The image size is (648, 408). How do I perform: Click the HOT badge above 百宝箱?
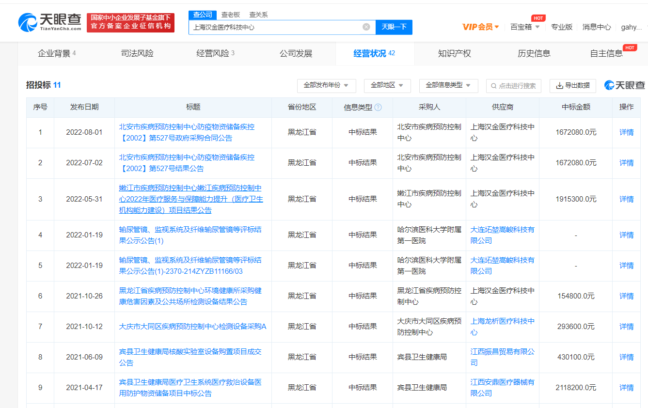point(538,18)
